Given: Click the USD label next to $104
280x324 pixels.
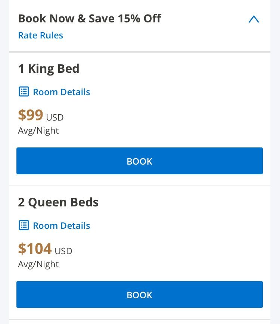Looking at the screenshot, I should coord(63,251).
